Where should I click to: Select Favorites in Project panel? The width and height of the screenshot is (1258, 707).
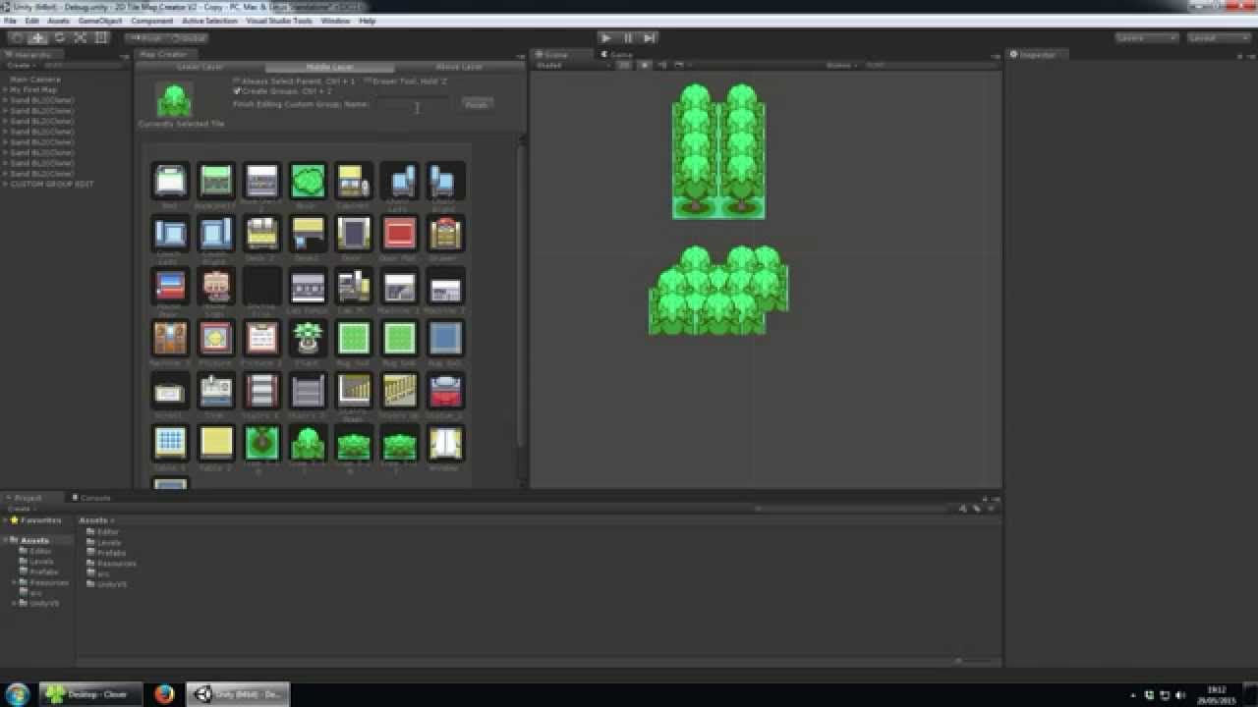tap(40, 520)
